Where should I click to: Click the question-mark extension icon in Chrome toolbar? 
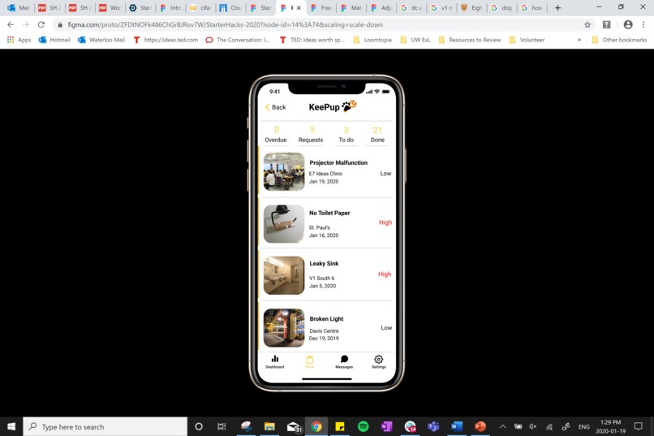pos(606,24)
